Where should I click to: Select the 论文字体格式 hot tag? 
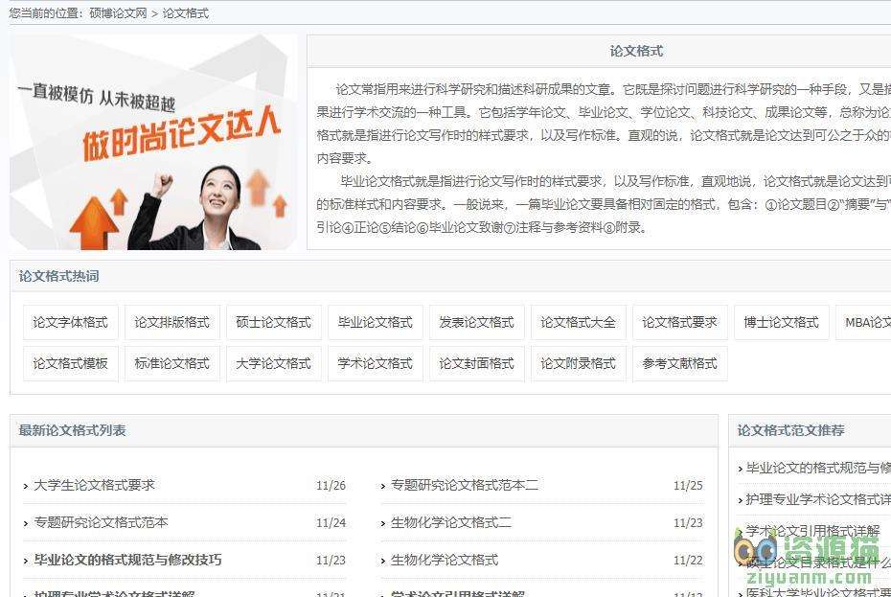pos(71,322)
